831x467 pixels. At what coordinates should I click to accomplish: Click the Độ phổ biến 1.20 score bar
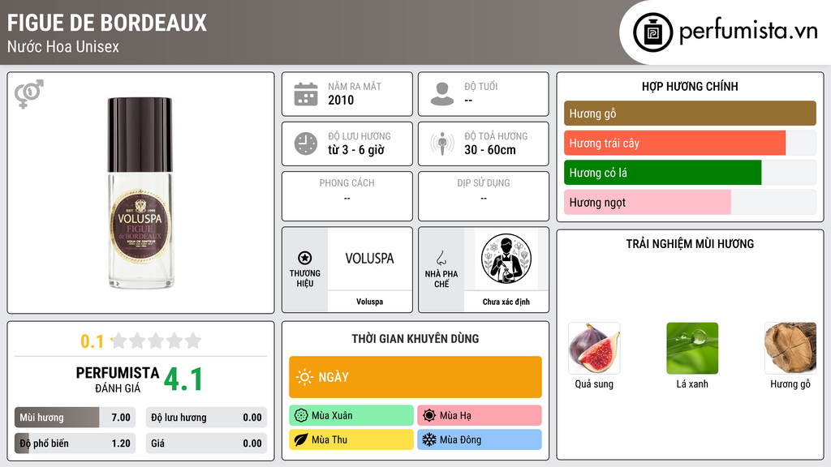click(x=75, y=443)
